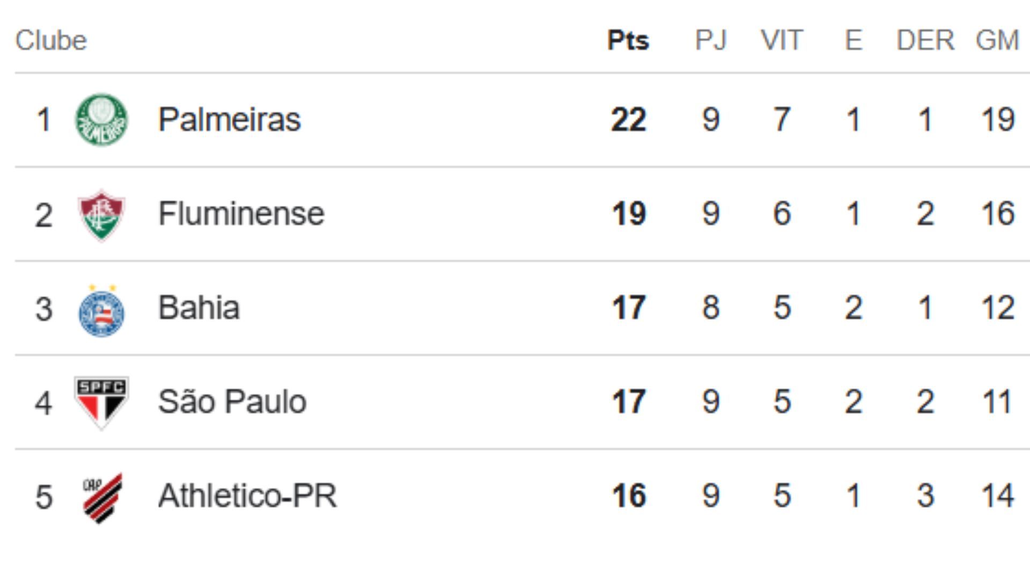Click the São Paulo SPFC crest icon
The image size is (1030, 579).
(x=101, y=402)
